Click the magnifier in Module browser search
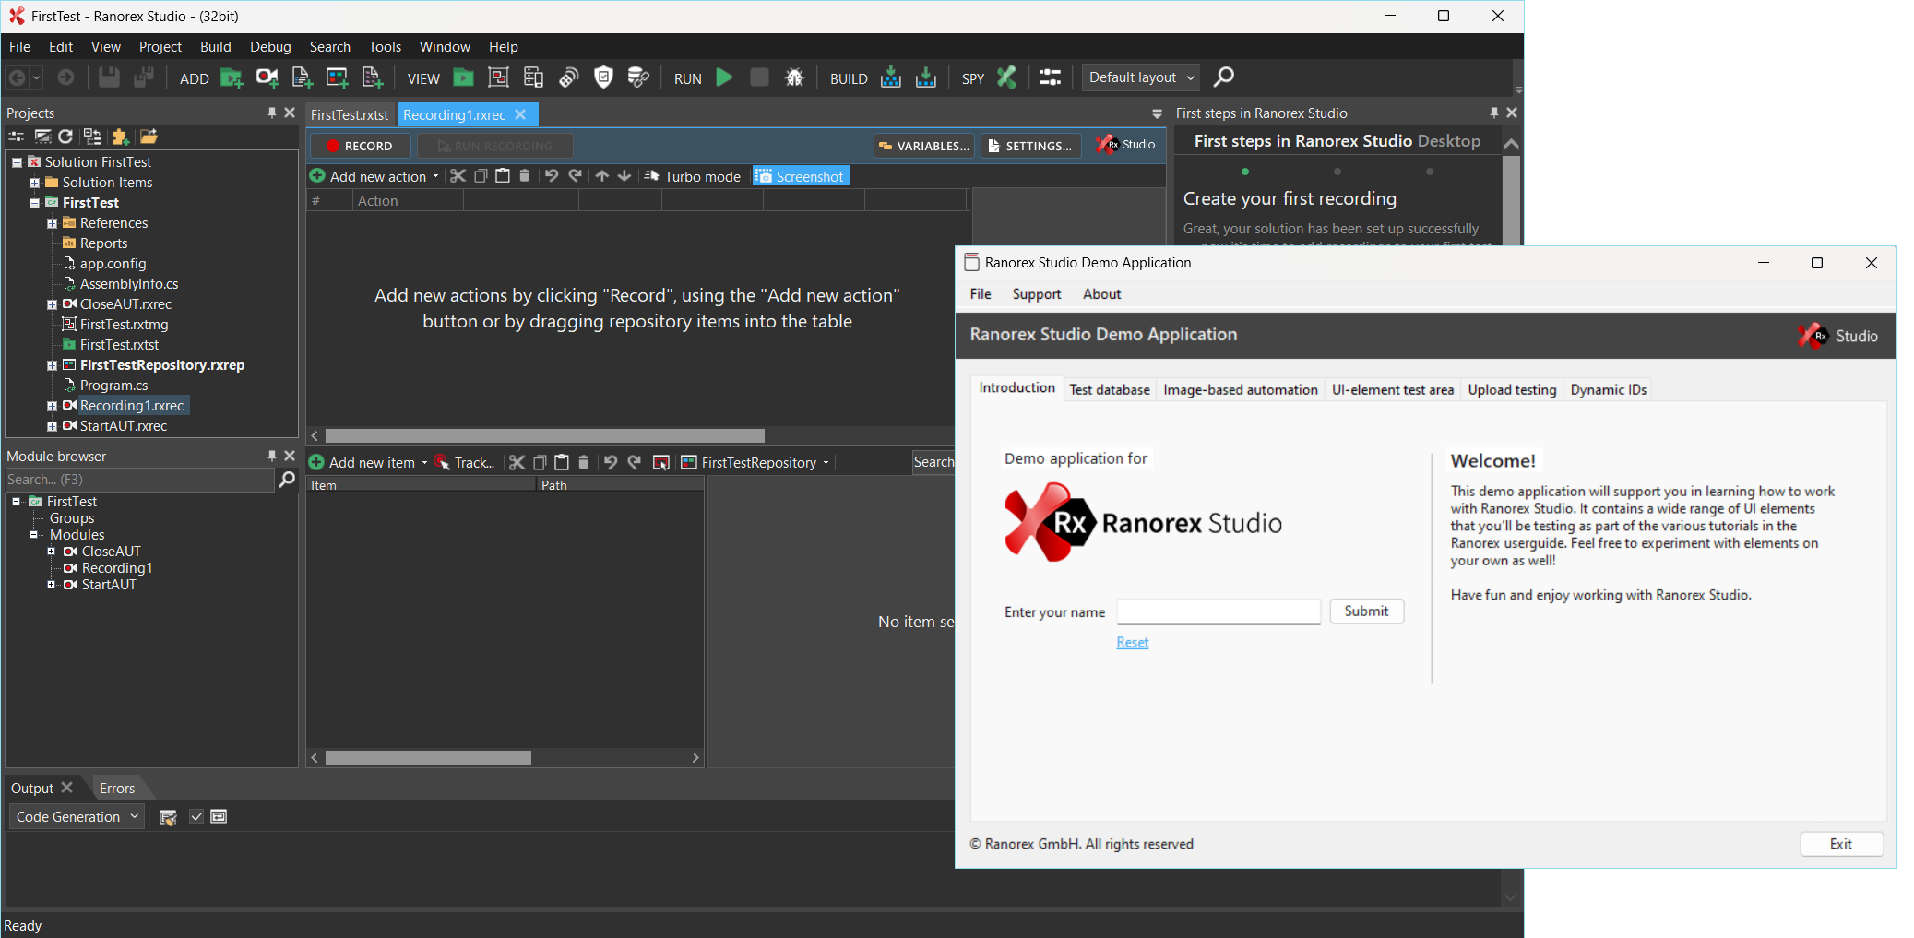 286,480
